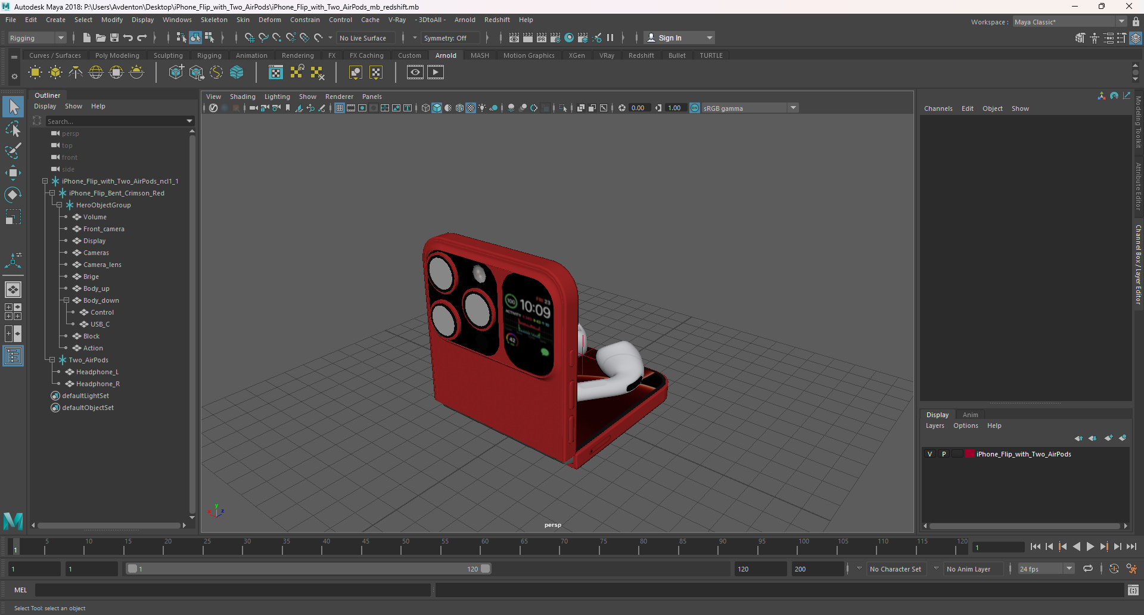This screenshot has width=1144, height=615.
Task: Play the animation forwards
Action: (x=1090, y=546)
